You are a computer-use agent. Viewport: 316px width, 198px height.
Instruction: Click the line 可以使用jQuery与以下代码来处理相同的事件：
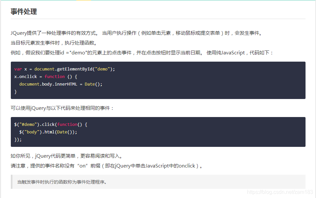click(x=62, y=109)
